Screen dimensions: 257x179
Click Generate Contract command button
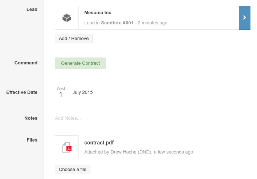(x=80, y=63)
